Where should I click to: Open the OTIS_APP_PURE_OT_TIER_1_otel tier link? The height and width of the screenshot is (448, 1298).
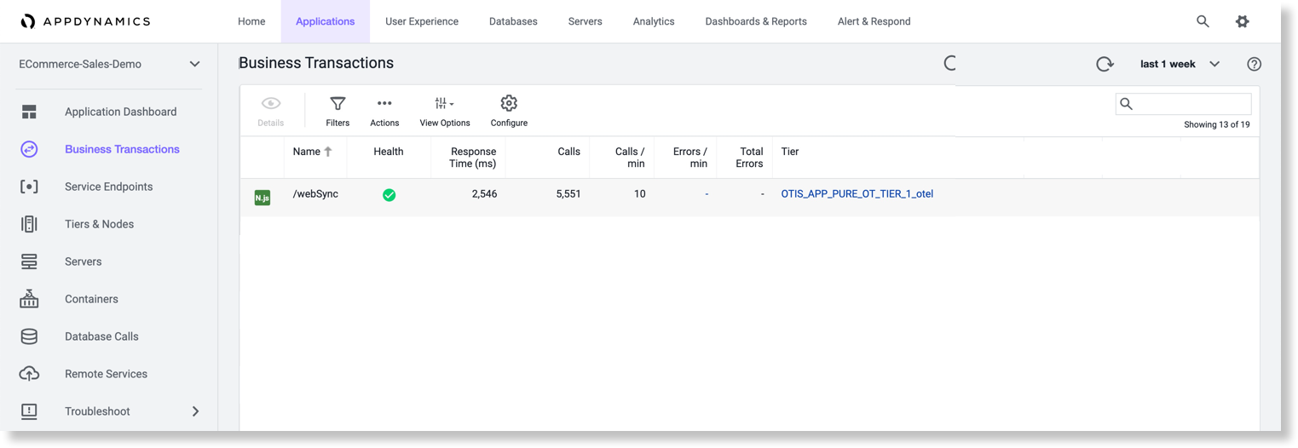[857, 194]
